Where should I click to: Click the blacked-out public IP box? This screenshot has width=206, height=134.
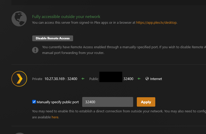point(111,77)
